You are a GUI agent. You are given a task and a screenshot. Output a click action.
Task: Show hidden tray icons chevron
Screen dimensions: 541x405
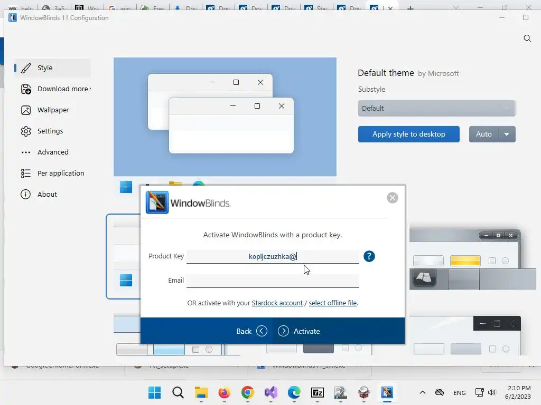[x=422, y=392]
